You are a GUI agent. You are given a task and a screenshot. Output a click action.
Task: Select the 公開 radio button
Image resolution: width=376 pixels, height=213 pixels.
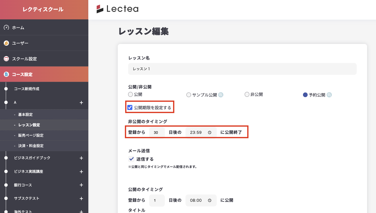(x=130, y=94)
